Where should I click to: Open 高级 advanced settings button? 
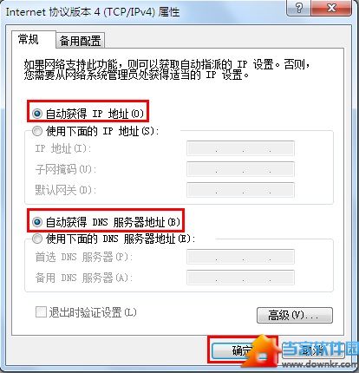(295, 315)
